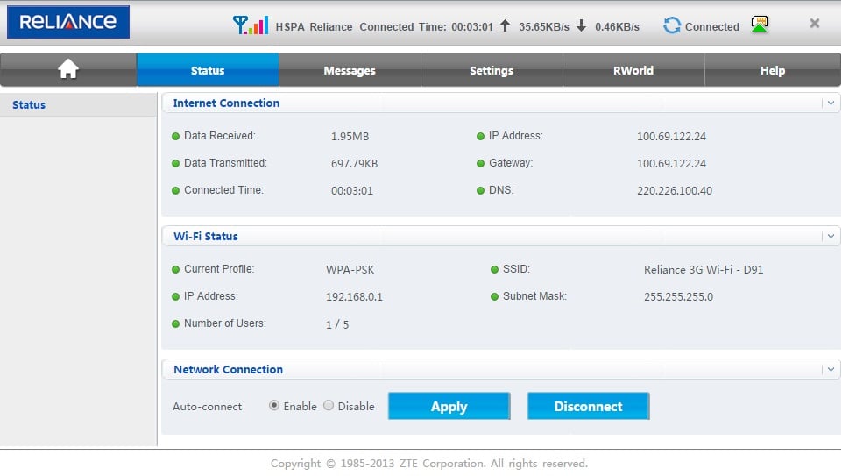Click the Reliance logo
Image resolution: width=842 pixels, height=476 pixels.
click(68, 22)
